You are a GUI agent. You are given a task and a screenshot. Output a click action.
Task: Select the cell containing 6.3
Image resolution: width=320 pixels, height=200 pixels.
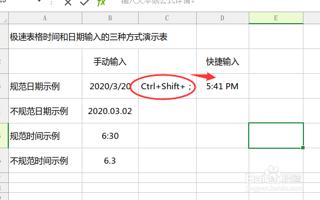(110, 160)
